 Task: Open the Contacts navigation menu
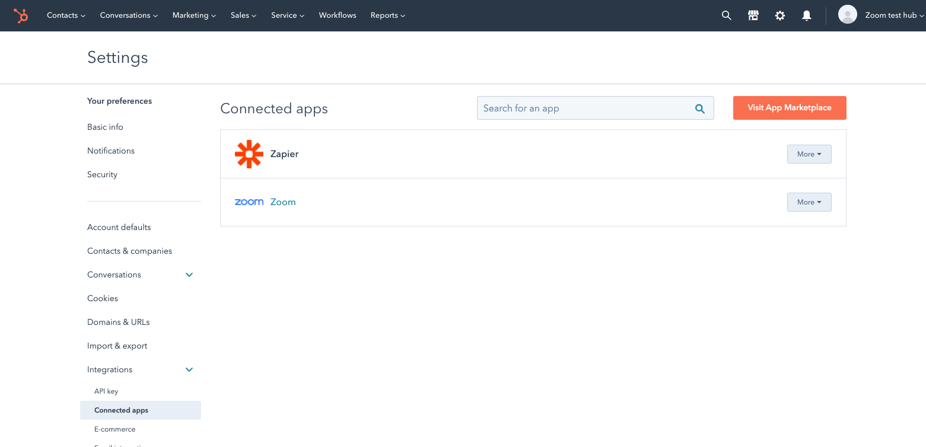point(66,15)
